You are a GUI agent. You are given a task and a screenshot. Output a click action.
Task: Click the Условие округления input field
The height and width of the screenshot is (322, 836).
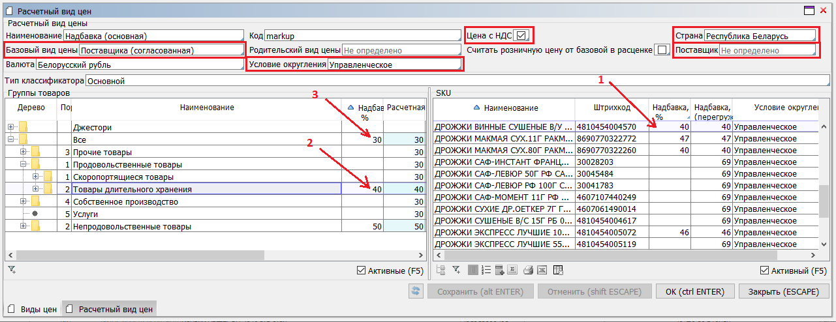point(394,65)
